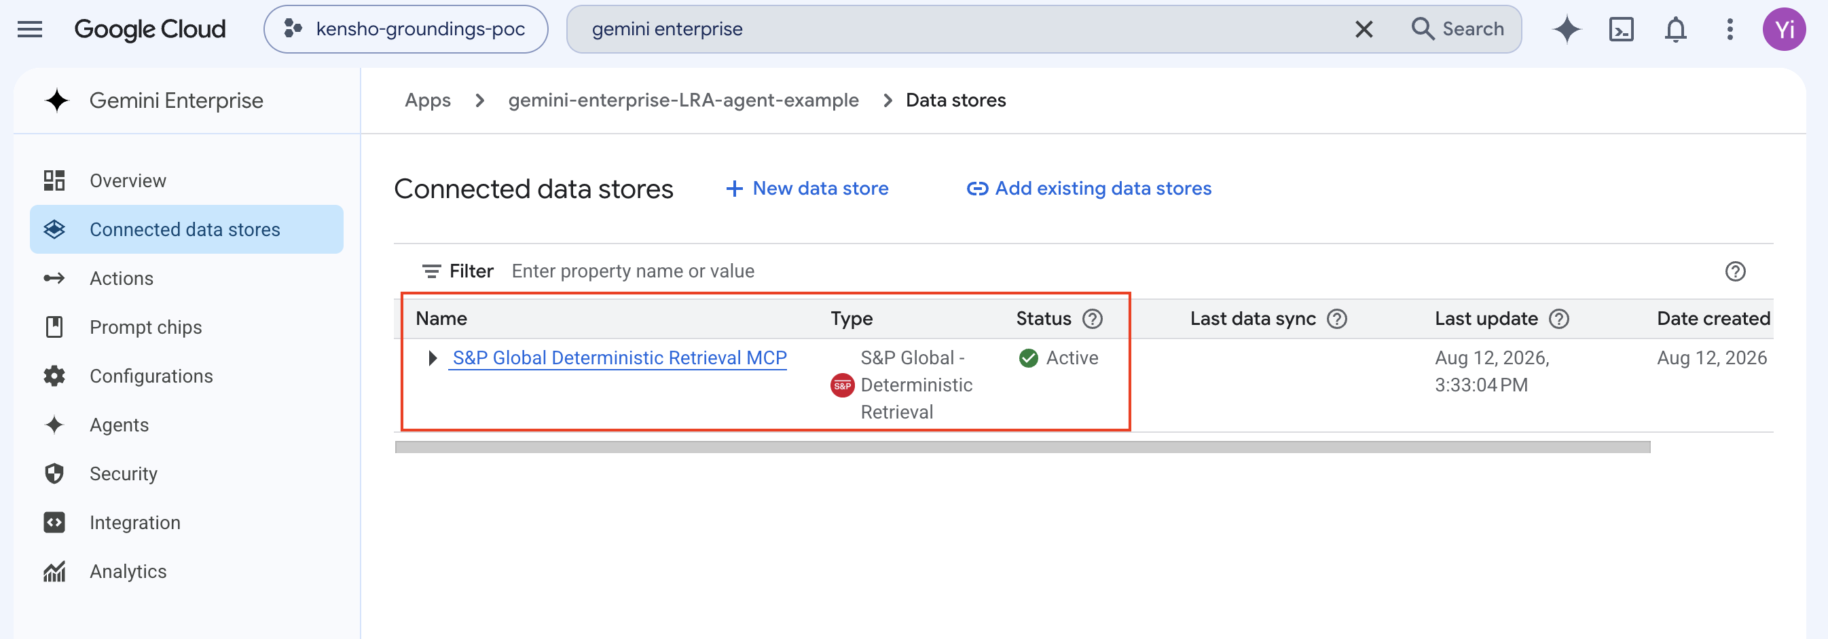Open the table help question mark icon

[1735, 271]
